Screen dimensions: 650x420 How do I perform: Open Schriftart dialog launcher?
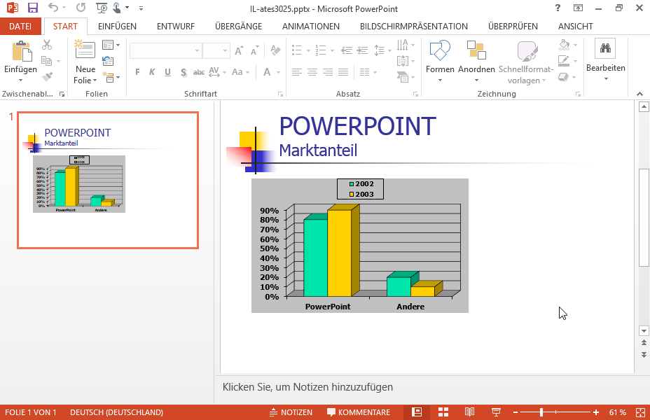pyautogui.click(x=281, y=94)
